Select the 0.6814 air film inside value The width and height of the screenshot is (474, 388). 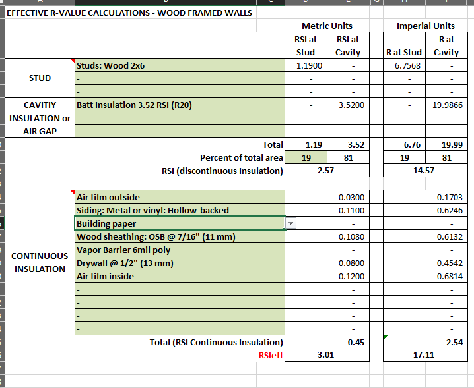425,276
